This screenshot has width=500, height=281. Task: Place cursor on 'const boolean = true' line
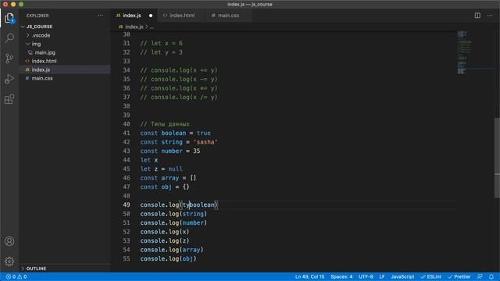tap(175, 133)
